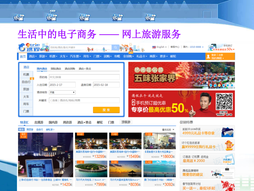This screenshot has height=191, width=254.
Task: Open the 最高返¥2000 promo card
Action: (x=207, y=159)
